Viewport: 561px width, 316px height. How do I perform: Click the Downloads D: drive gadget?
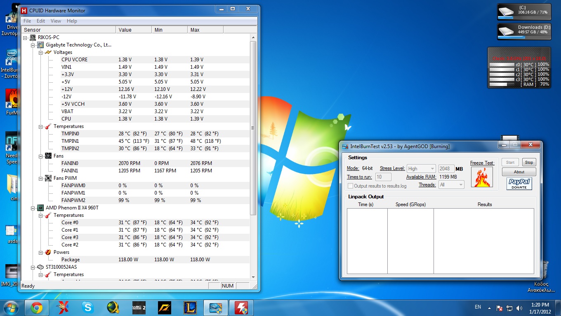(x=524, y=31)
